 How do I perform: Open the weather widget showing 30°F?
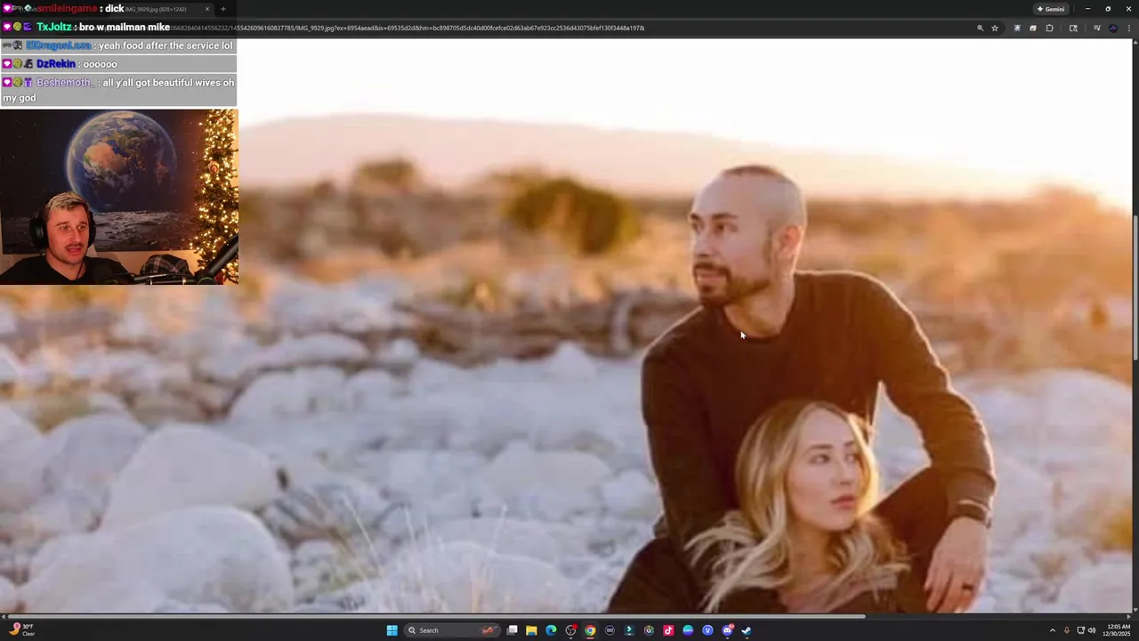coord(21,630)
